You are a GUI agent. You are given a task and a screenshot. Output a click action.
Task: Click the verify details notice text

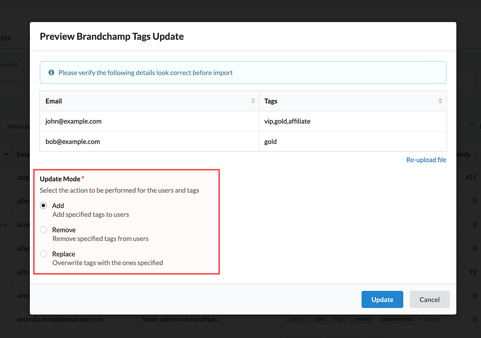(x=145, y=72)
